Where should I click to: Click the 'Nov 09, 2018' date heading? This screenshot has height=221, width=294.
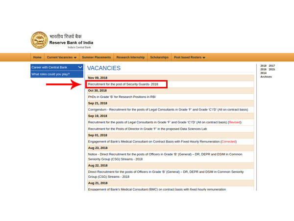coord(98,78)
